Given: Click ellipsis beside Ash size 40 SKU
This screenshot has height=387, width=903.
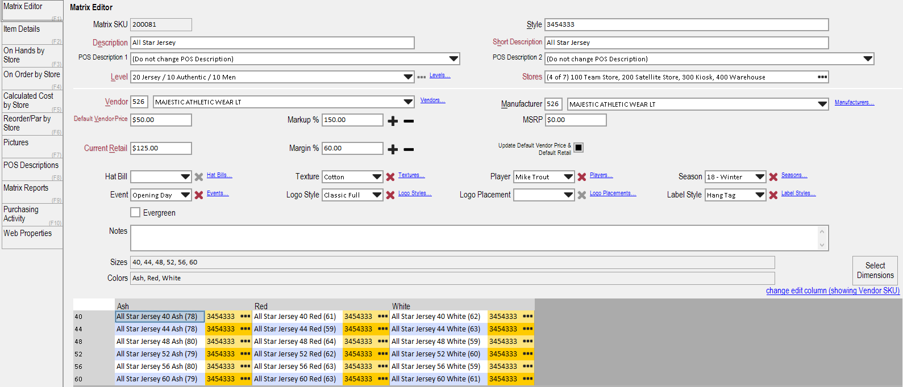Looking at the screenshot, I should 245,317.
